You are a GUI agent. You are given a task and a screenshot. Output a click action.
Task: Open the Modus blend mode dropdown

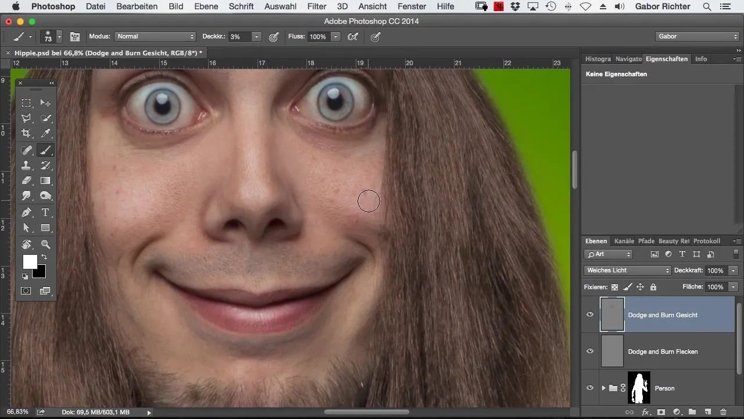(155, 37)
